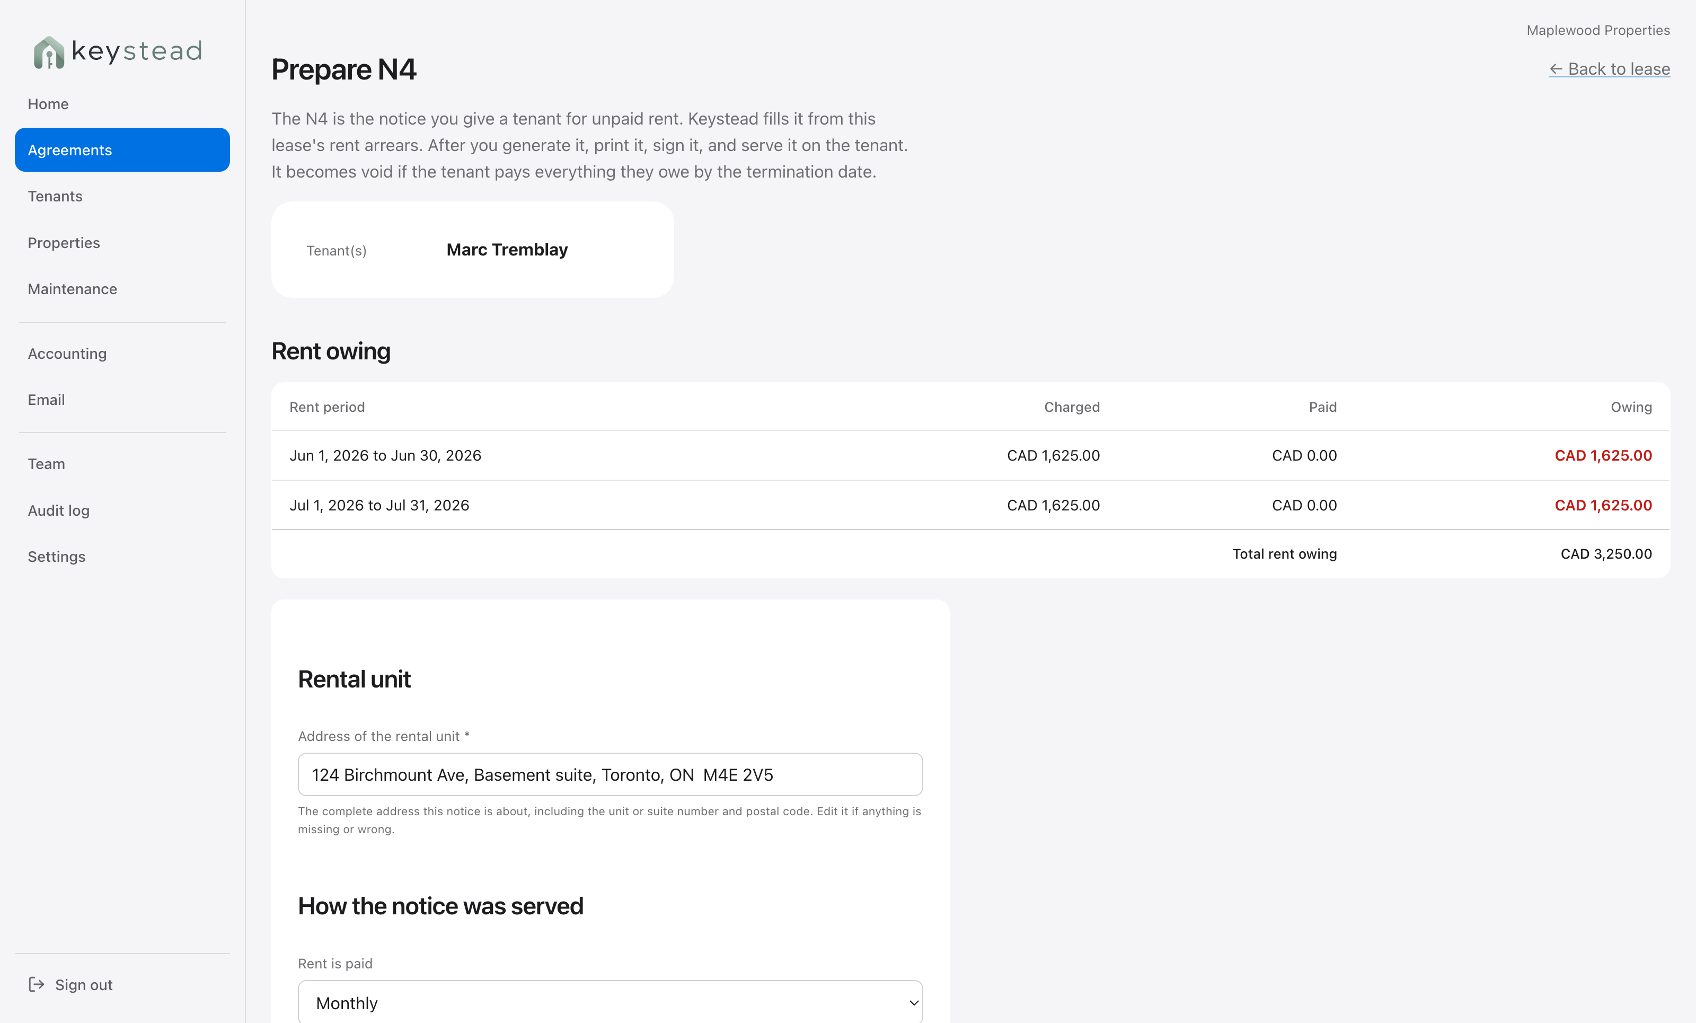Click the July charged amount CAD 1,625.00
Screen dimensions: 1696x1023
pyautogui.click(x=1053, y=505)
